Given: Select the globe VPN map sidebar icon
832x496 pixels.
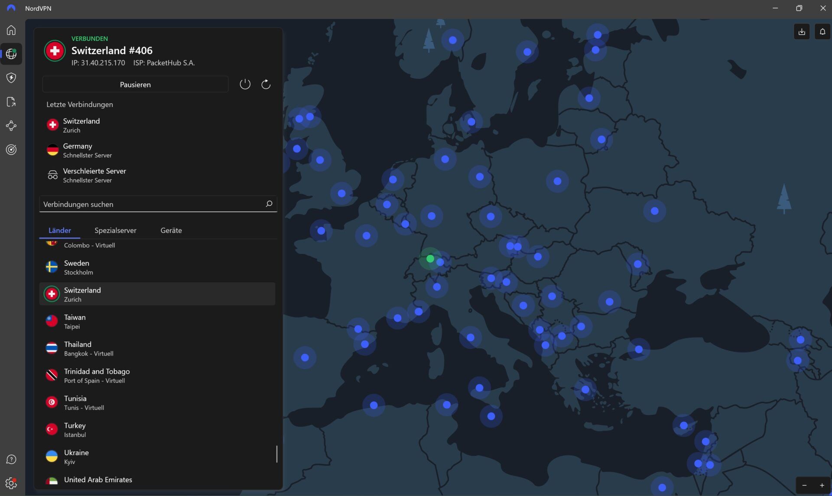Looking at the screenshot, I should (11, 54).
